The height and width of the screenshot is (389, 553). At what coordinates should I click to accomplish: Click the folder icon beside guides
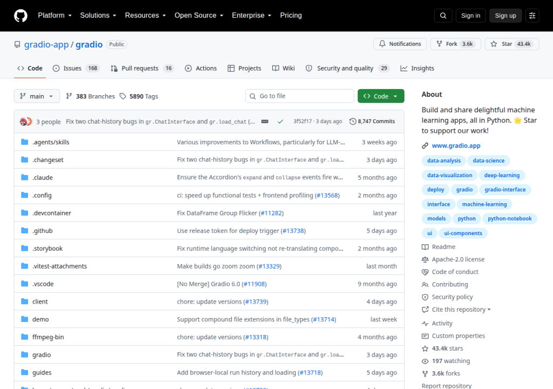pyautogui.click(x=24, y=372)
